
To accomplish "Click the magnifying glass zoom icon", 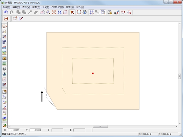I will [x=48, y=12].
